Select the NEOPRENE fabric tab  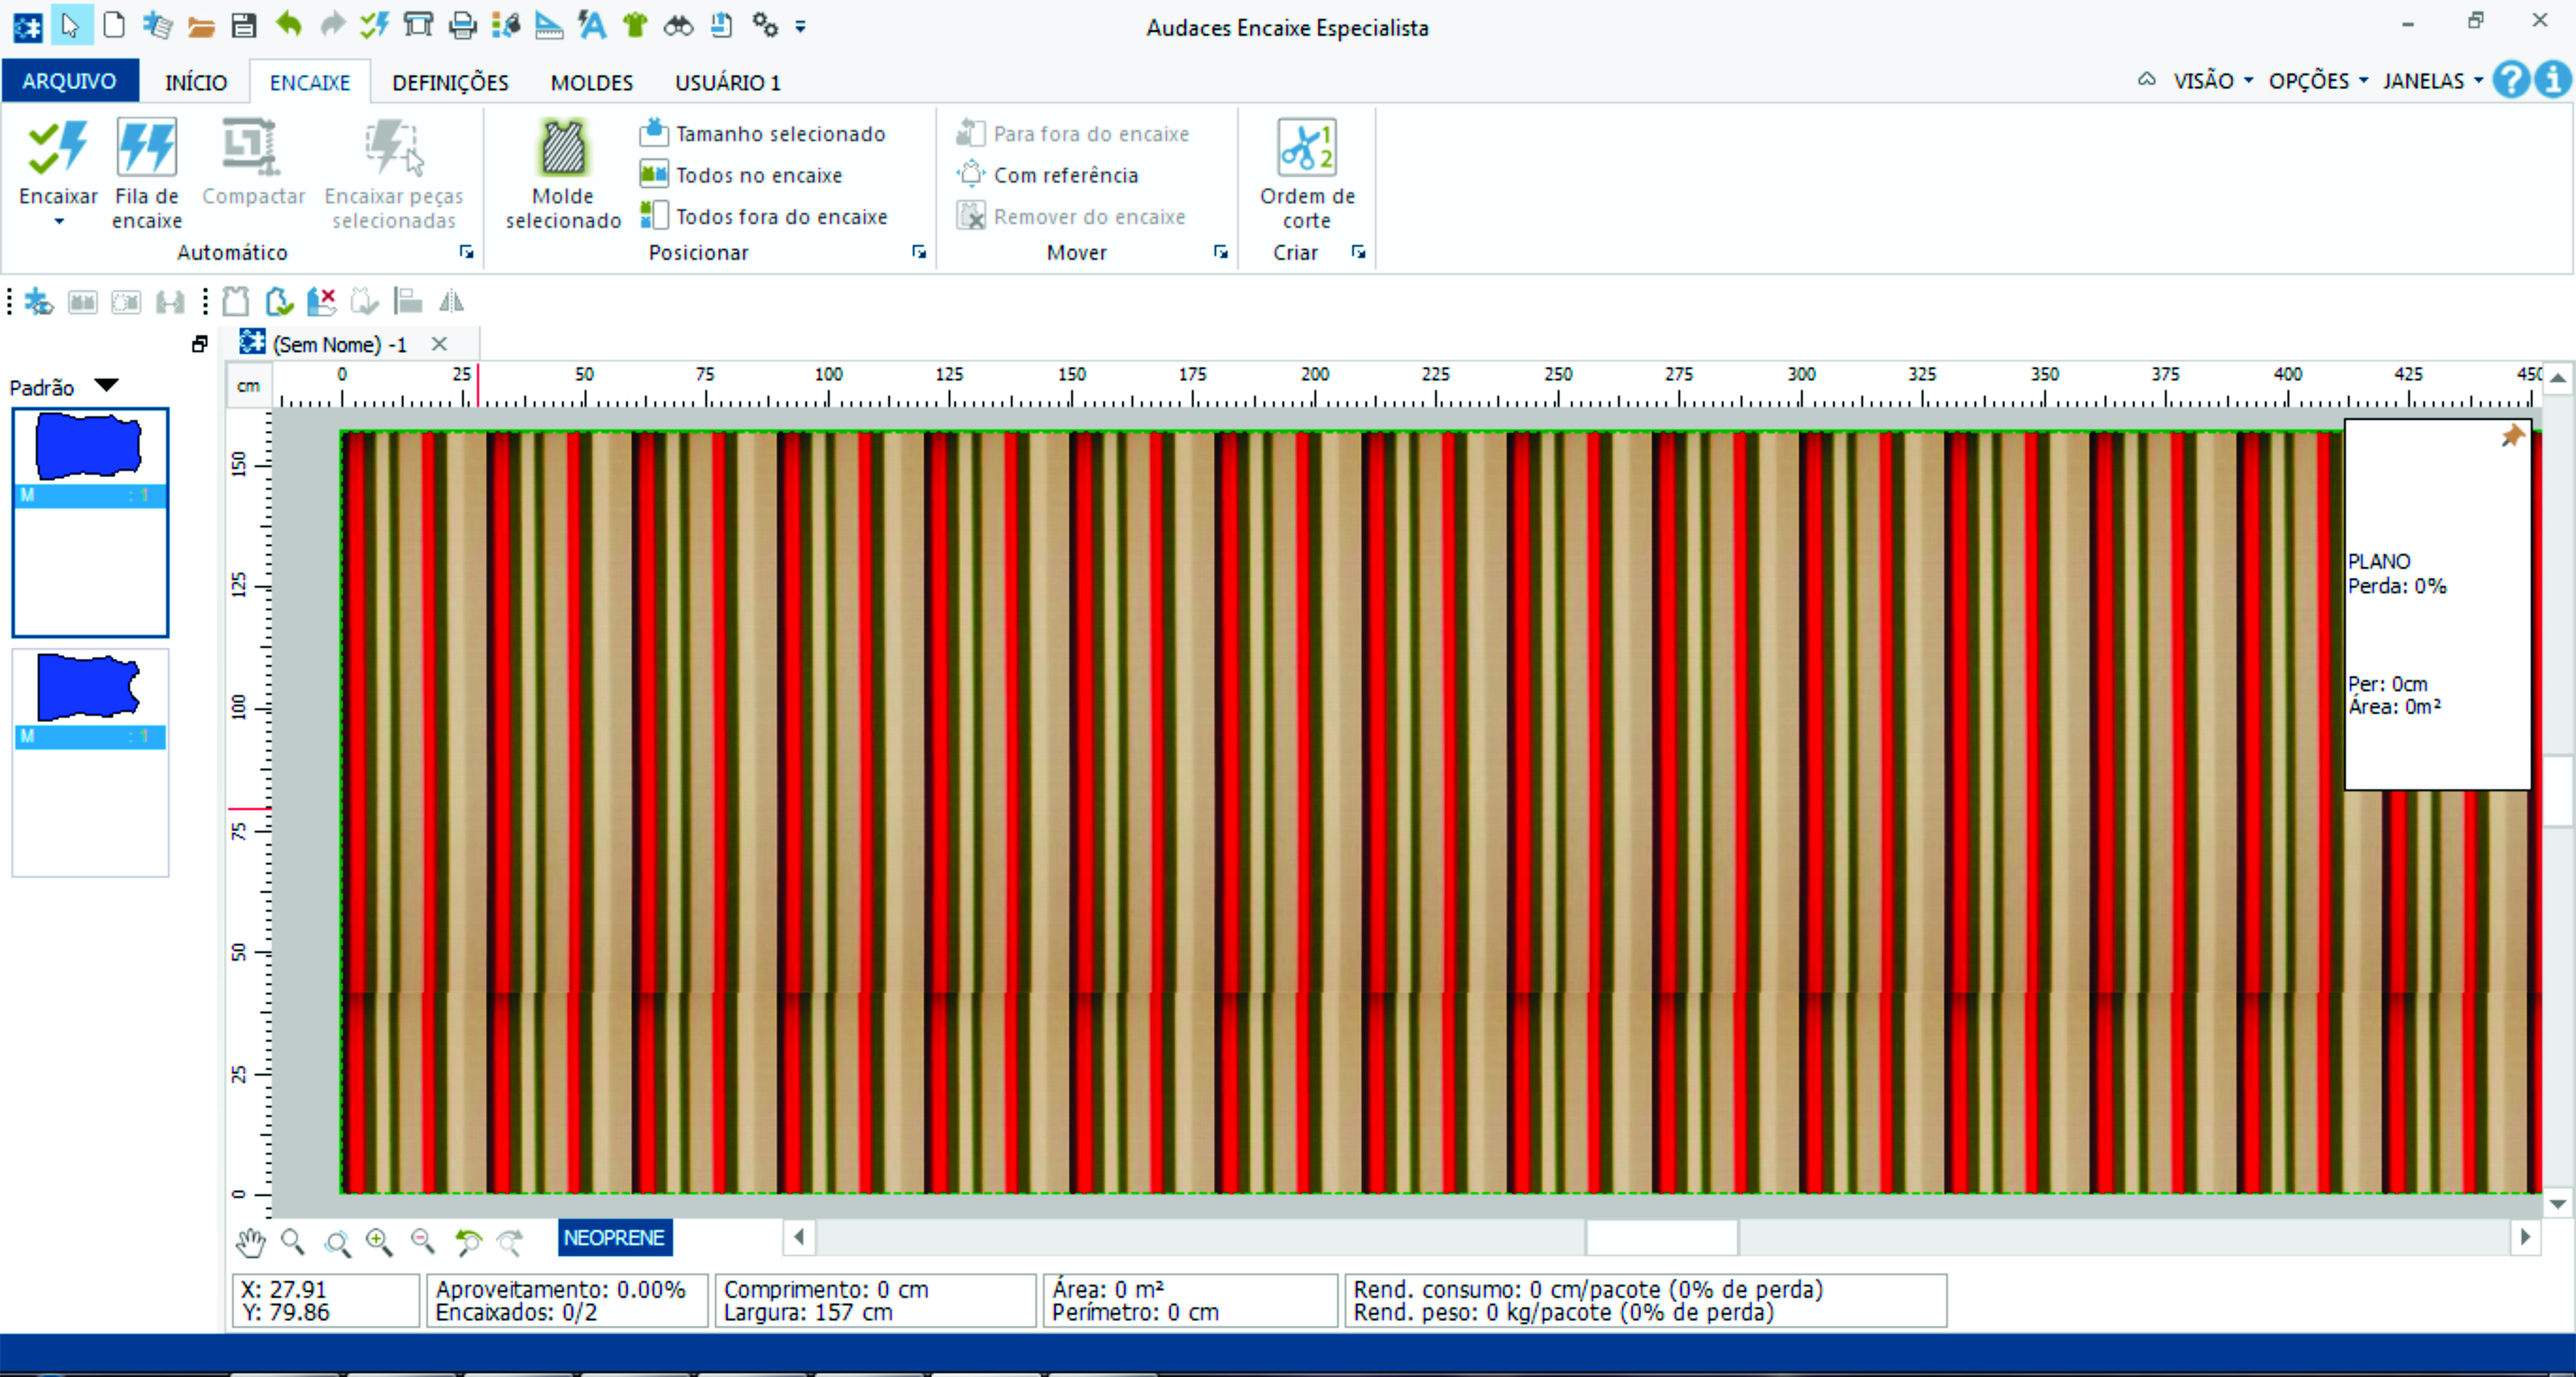[x=614, y=1237]
